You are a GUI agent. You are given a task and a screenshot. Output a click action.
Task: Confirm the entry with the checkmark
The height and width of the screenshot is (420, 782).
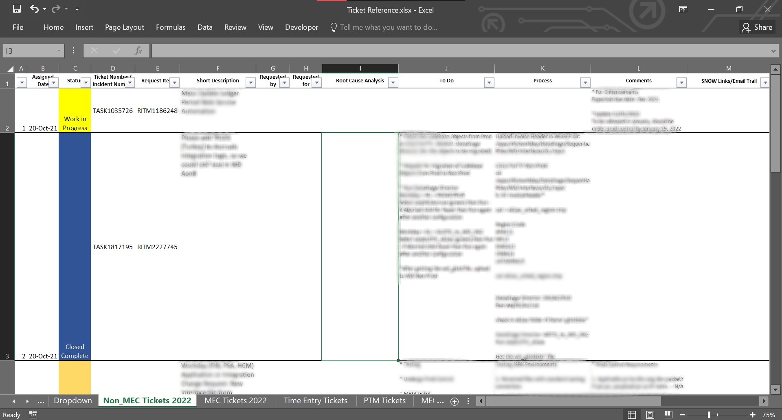point(116,51)
